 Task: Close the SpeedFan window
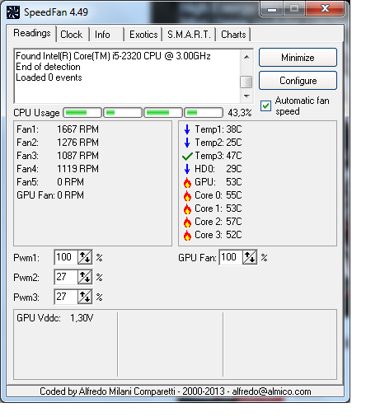tap(325, 9)
